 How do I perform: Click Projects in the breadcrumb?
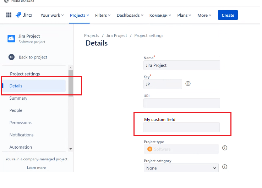click(x=92, y=35)
